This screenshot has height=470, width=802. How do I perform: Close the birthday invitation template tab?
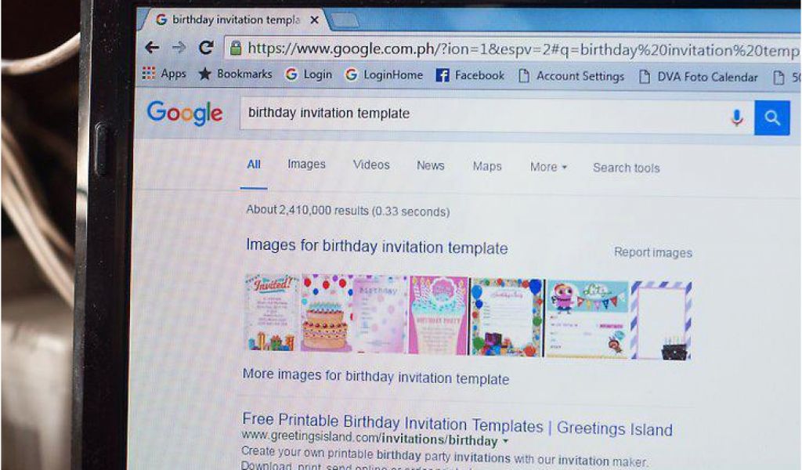click(x=315, y=20)
